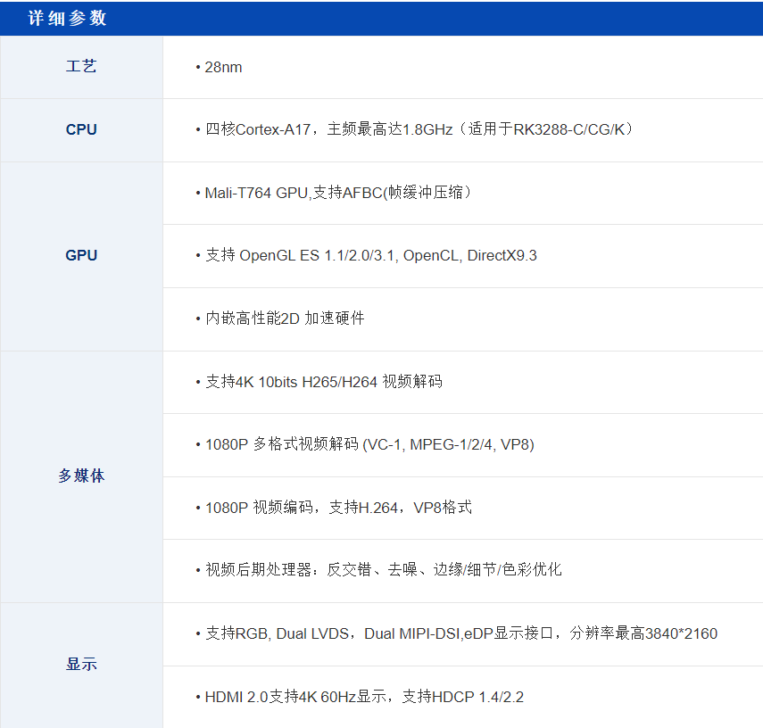
Task: Click the 详细参数 header title
Action: tap(67, 18)
